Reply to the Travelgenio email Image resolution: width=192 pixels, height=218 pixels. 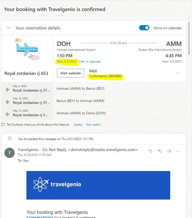[150, 151]
